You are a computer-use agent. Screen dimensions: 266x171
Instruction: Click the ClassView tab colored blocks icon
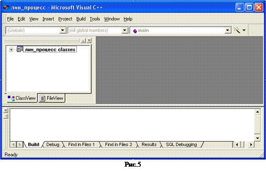click(11, 98)
